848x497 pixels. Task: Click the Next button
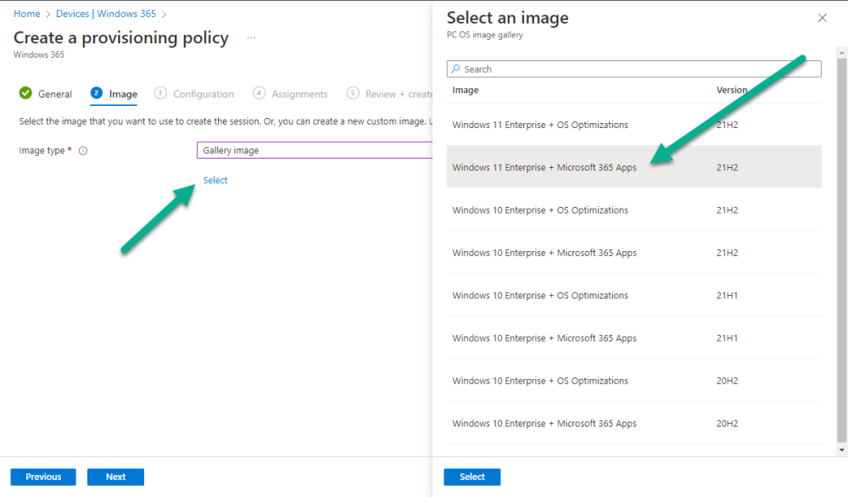click(115, 477)
